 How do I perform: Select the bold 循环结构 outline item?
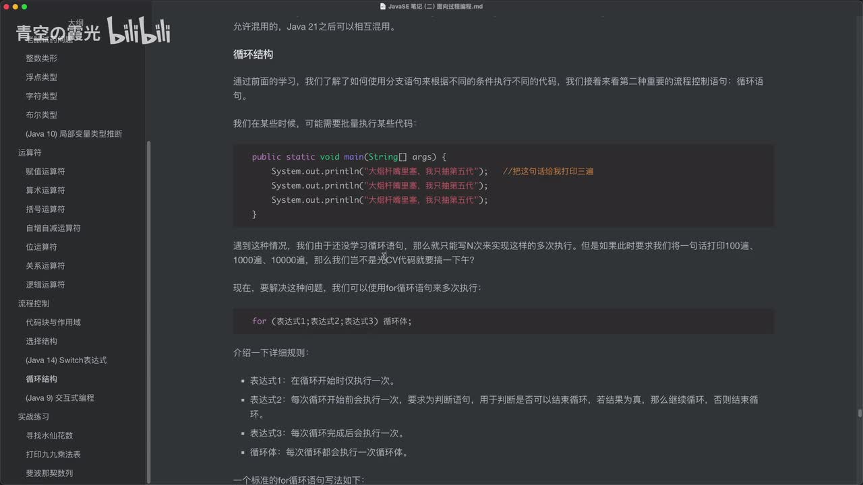(41, 379)
